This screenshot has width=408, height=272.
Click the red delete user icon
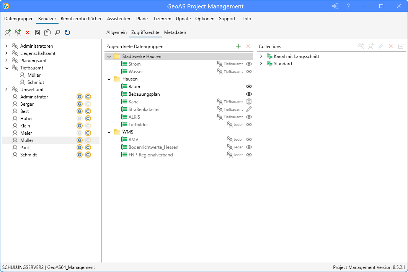28,33
